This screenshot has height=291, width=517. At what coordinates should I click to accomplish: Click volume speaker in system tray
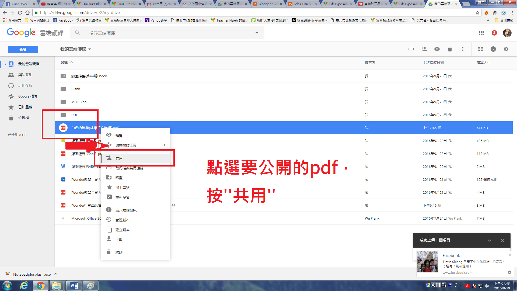(487, 286)
